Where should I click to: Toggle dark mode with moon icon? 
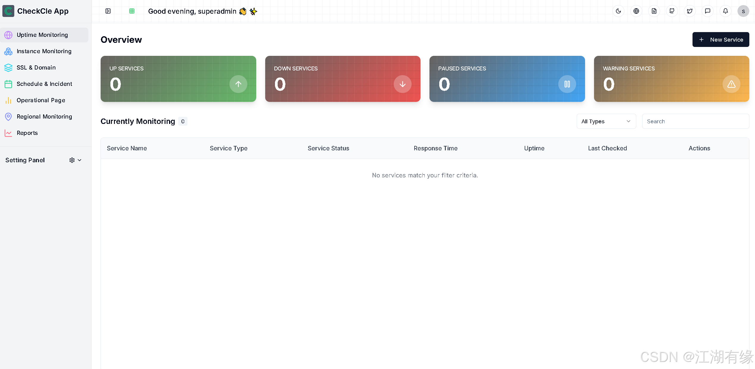618,11
